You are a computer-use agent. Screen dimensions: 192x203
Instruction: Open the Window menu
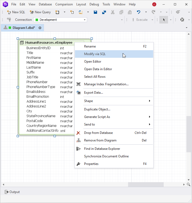[119, 4]
